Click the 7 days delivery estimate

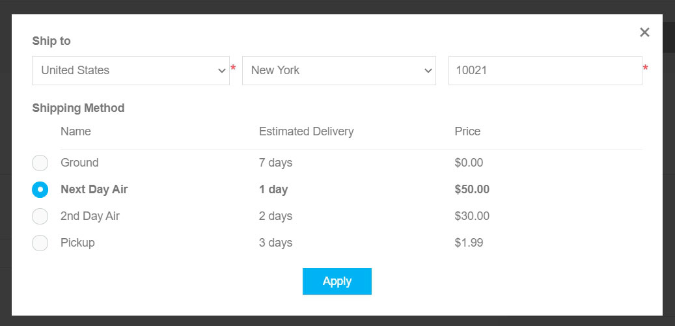coord(275,163)
